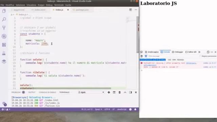Move the panel to the side
This screenshot has height=122, width=217.
(x=131, y=92)
